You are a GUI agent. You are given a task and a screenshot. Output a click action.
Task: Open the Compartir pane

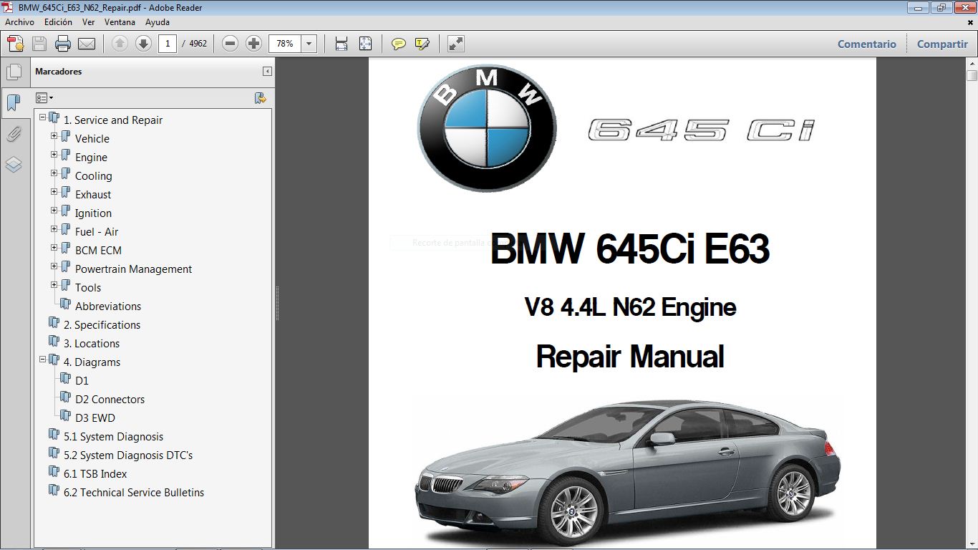point(942,44)
